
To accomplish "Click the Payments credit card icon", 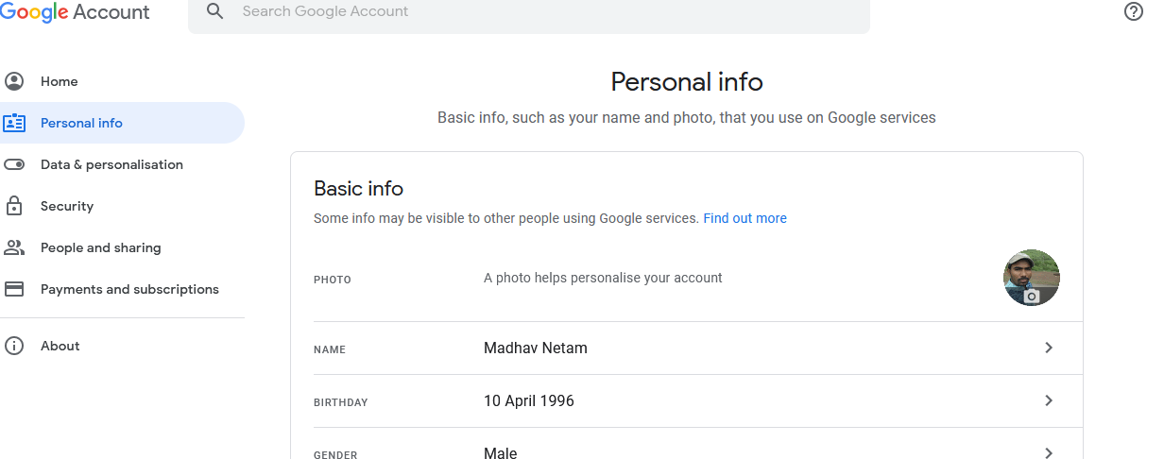I will (x=14, y=289).
